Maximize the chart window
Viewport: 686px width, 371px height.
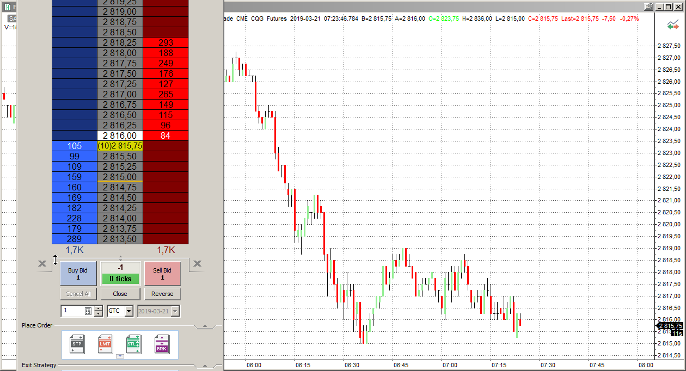pyautogui.click(x=668, y=7)
